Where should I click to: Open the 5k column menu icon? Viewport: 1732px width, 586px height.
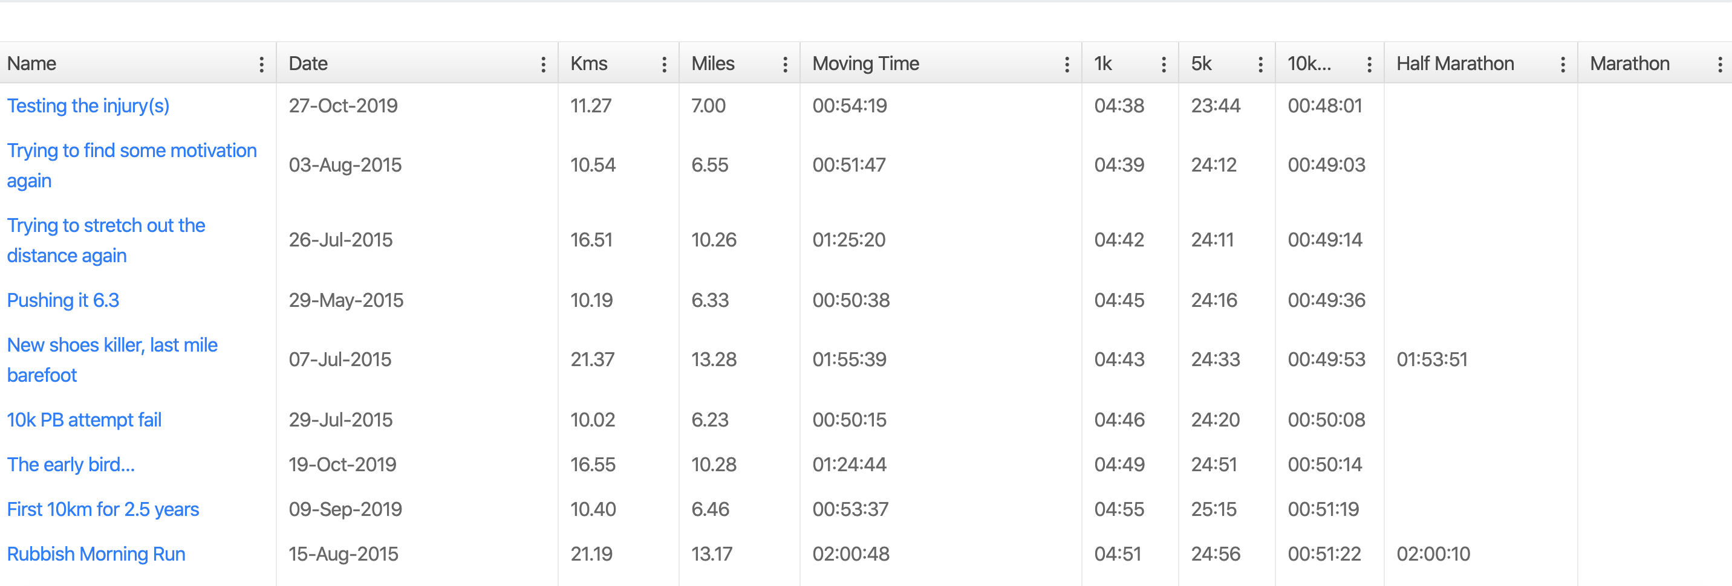1261,65
